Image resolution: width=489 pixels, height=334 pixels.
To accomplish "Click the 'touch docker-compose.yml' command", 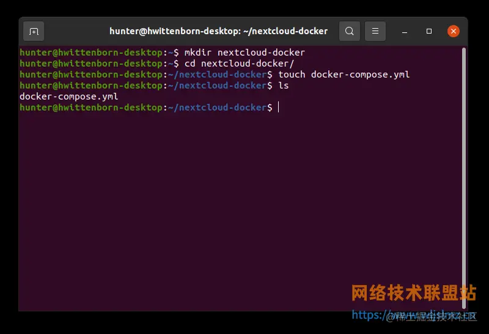I will [x=344, y=74].
